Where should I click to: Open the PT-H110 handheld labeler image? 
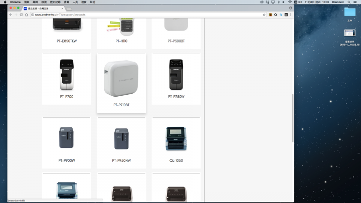(x=121, y=27)
